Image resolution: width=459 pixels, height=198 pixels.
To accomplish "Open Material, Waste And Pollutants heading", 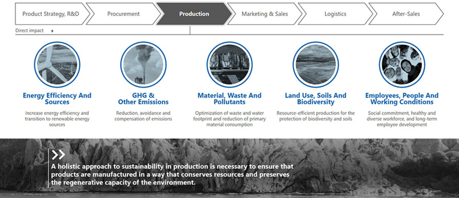I will pyautogui.click(x=229, y=99).
